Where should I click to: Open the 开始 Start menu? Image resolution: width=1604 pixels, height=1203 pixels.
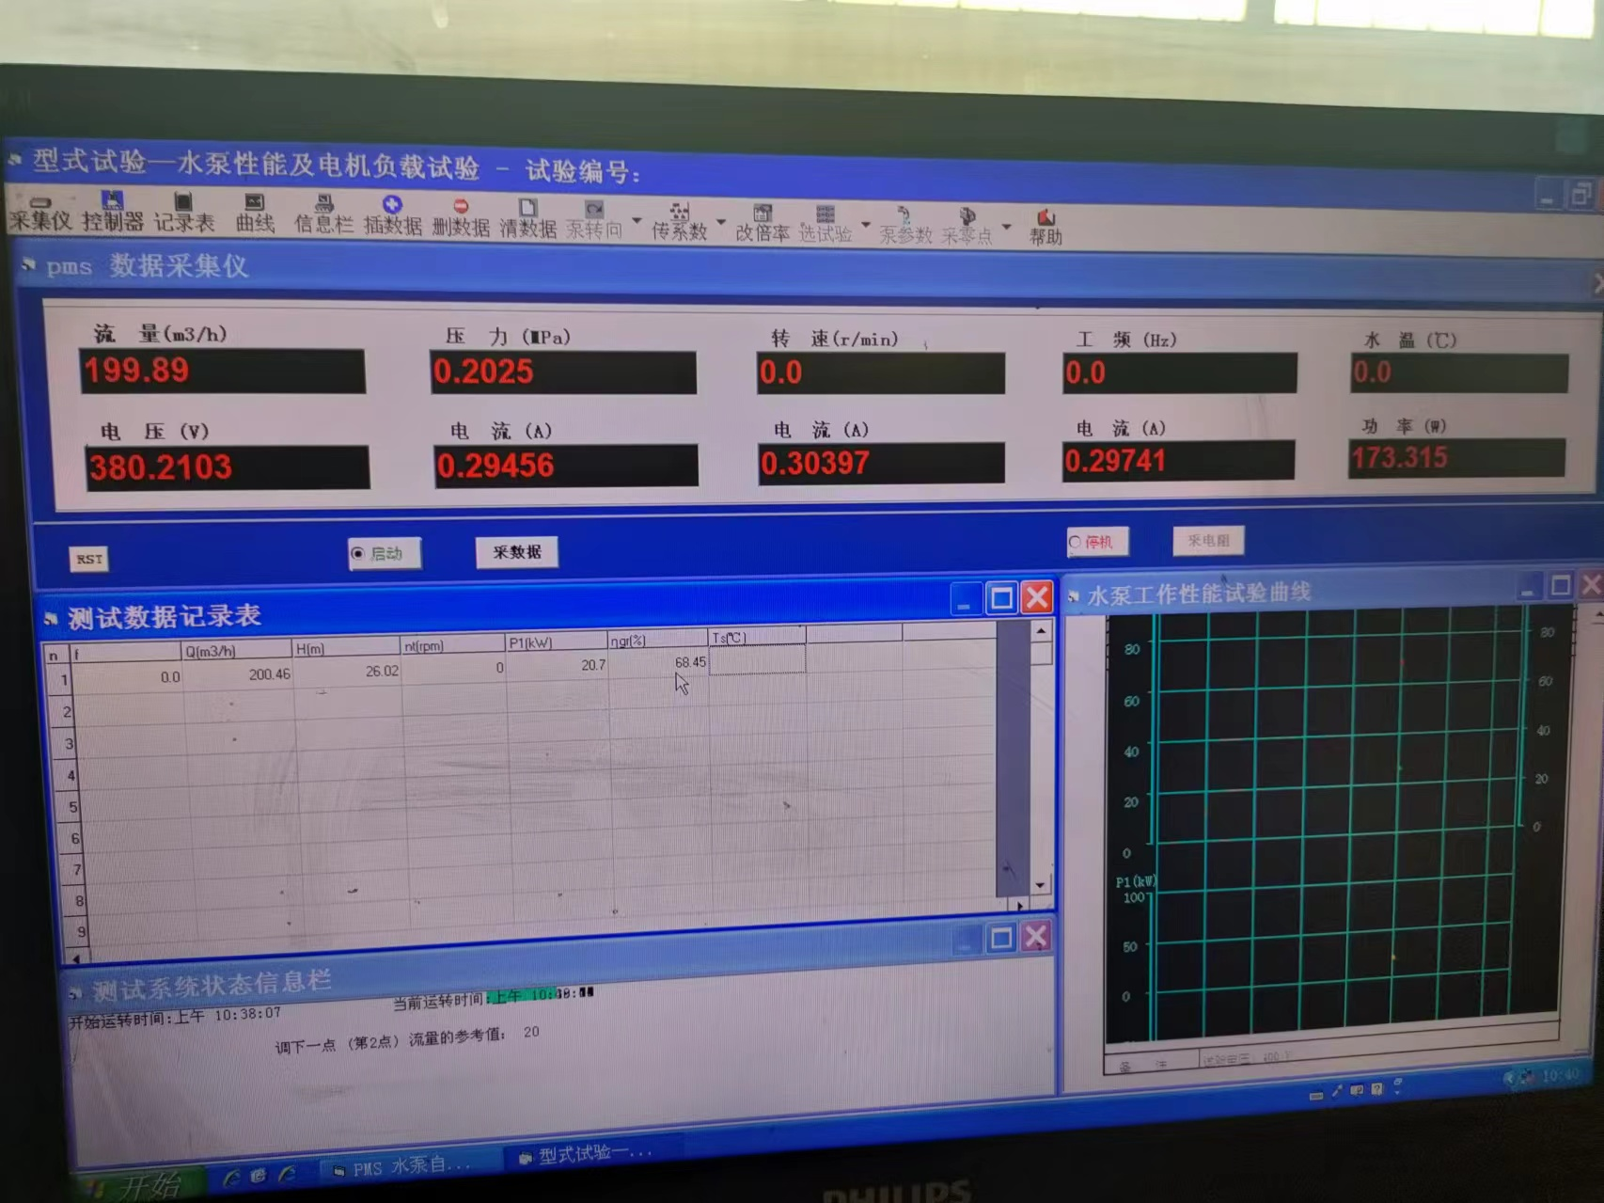point(141,1186)
